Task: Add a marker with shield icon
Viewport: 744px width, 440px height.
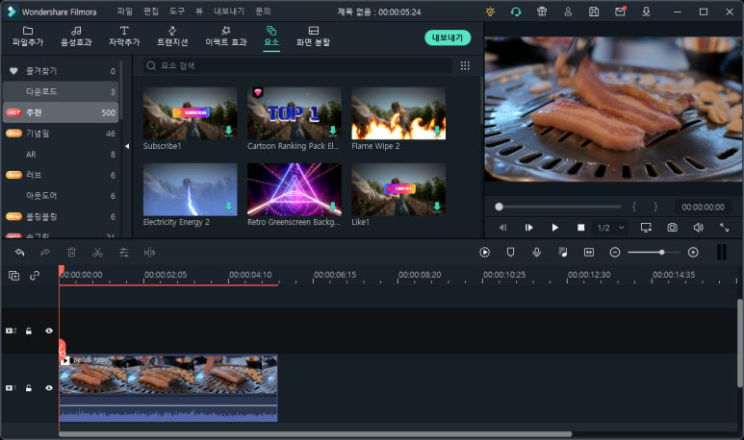Action: 510,253
